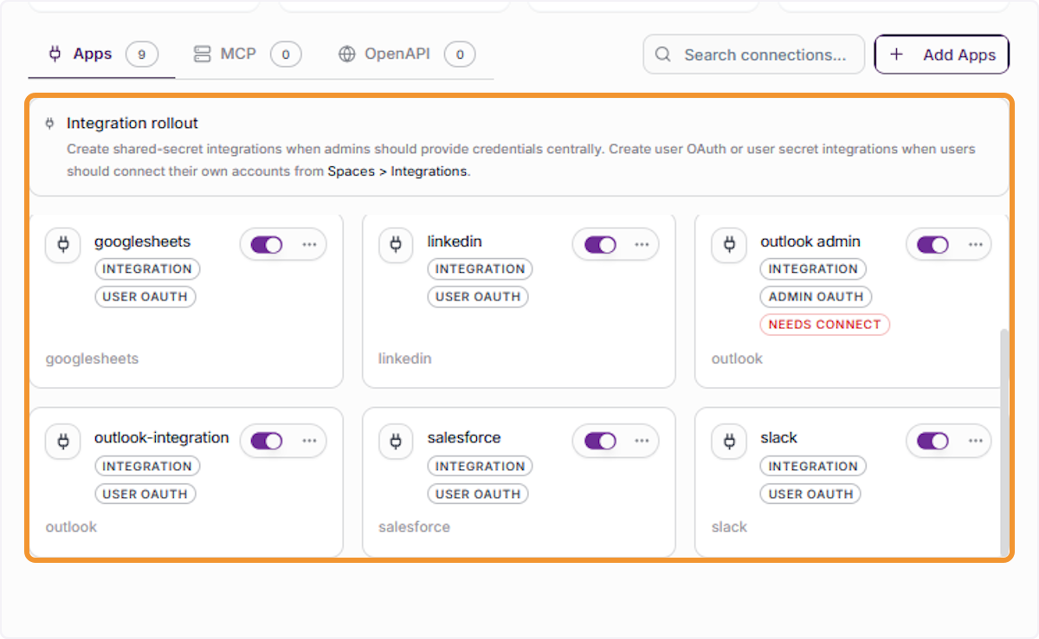Viewport: 1039px width, 639px height.
Task: Click the vertical scrollbar of the apps list
Action: click(x=1004, y=442)
